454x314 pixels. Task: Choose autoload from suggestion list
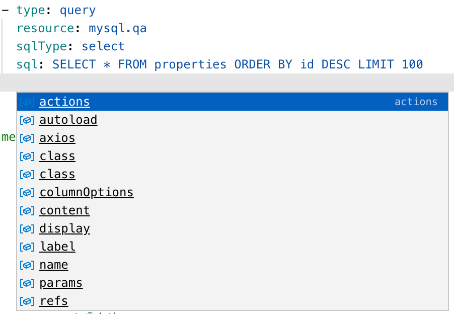tap(233, 120)
